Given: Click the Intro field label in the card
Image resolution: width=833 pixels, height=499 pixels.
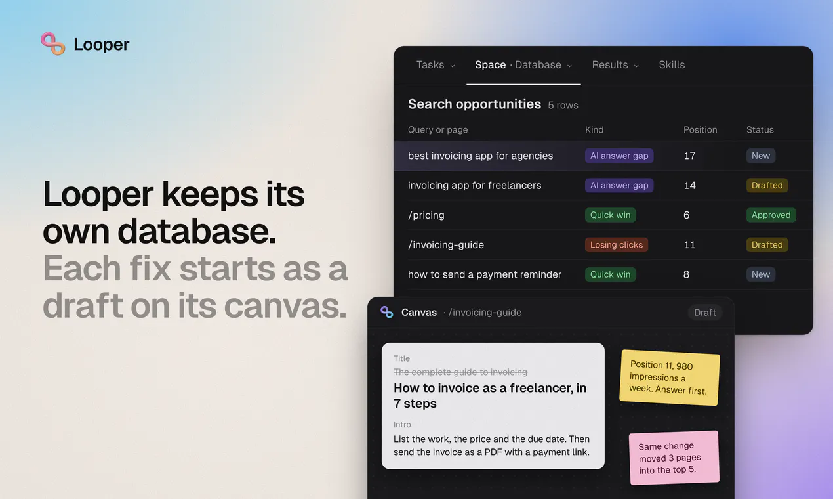Looking at the screenshot, I should [402, 425].
